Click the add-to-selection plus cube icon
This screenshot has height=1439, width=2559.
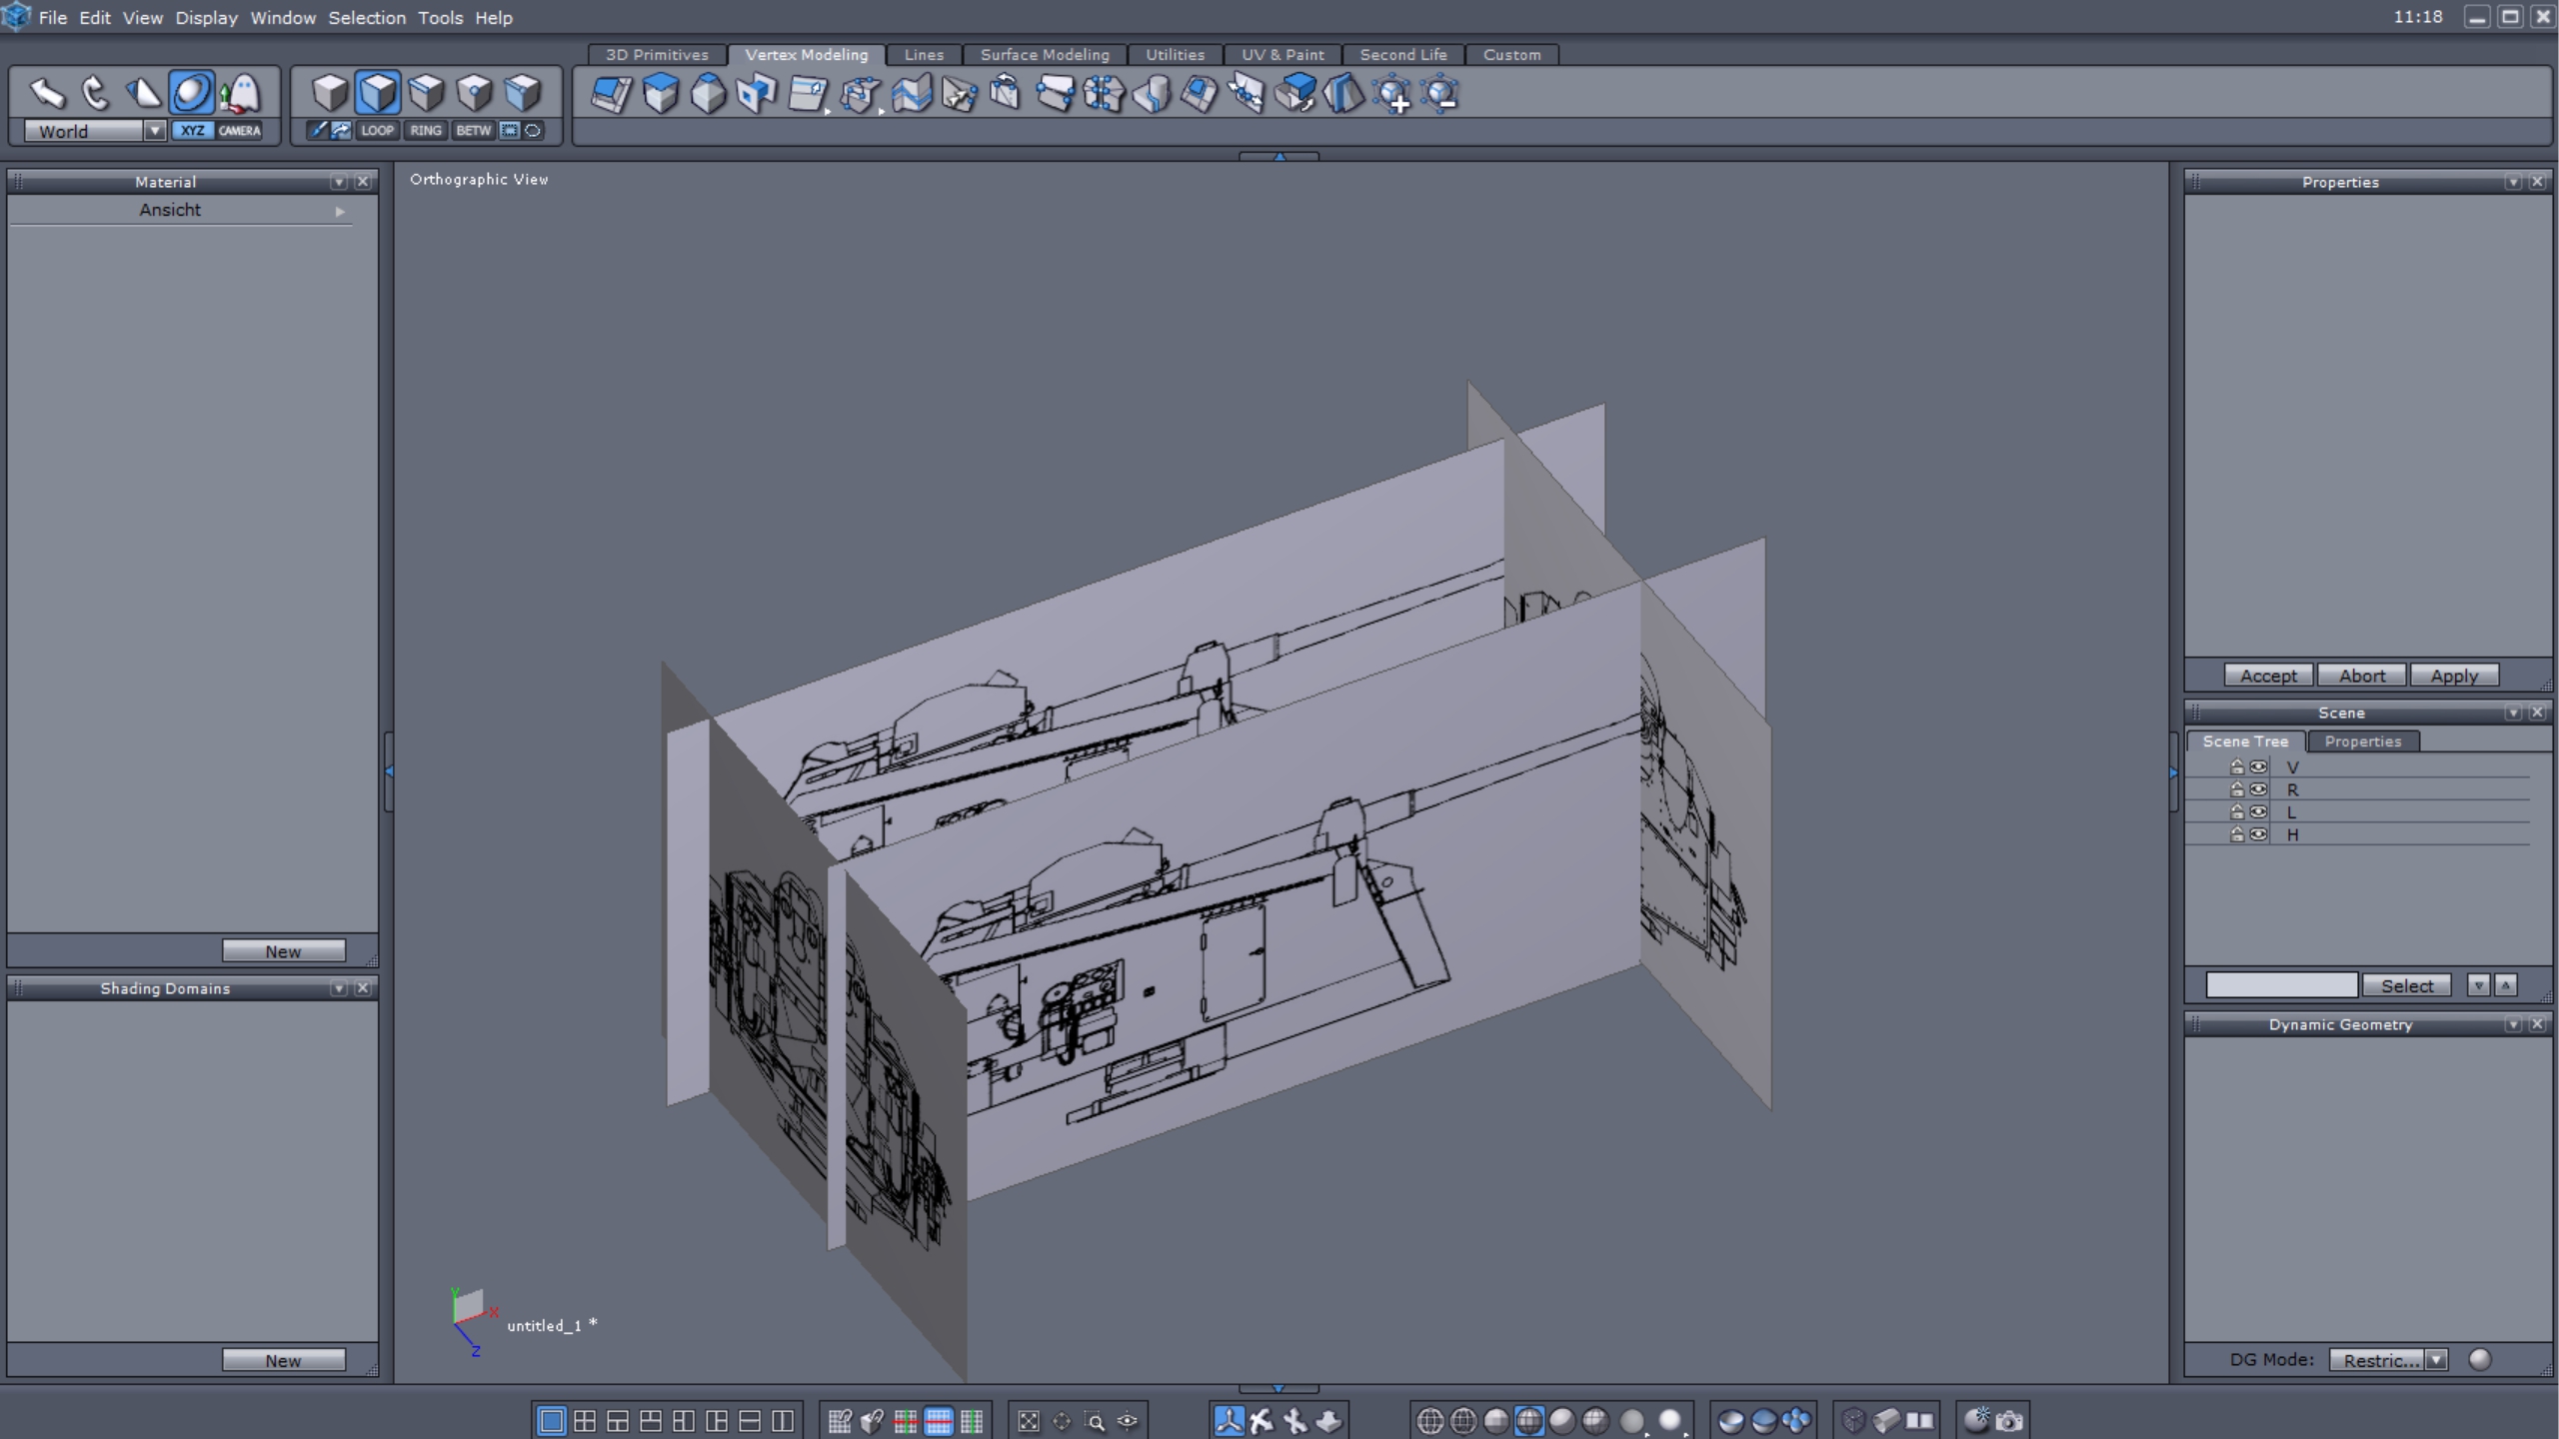pos(1392,94)
